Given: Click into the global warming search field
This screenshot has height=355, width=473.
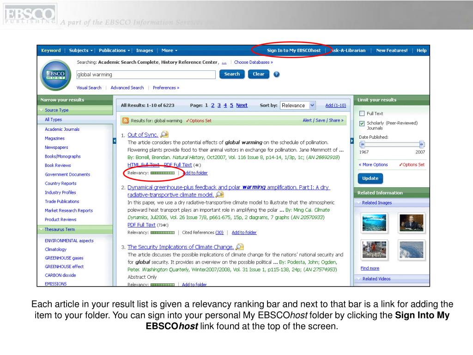Looking at the screenshot, I should pos(146,74).
